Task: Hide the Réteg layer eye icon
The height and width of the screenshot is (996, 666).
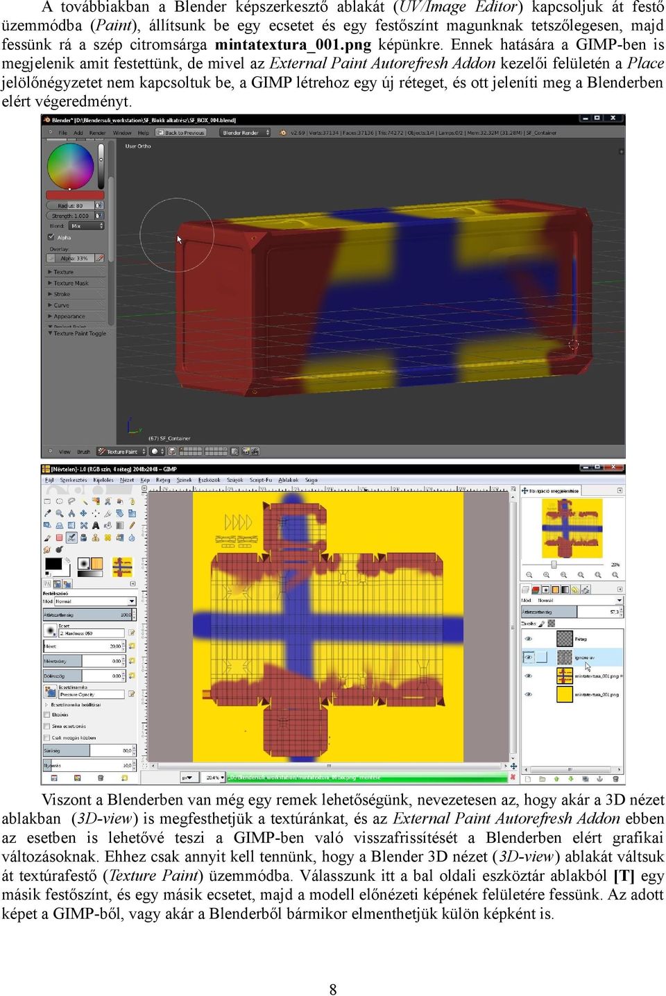Action: point(529,639)
